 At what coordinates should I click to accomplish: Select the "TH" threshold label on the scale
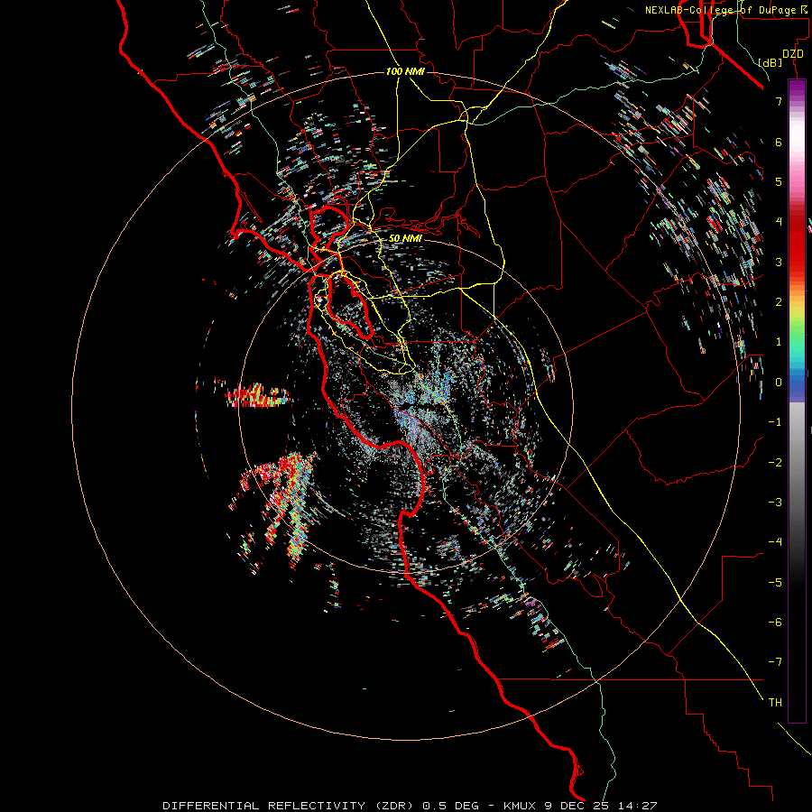(x=775, y=703)
